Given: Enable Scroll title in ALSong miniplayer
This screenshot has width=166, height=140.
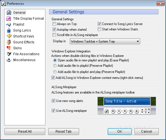Looking at the screenshot, I should coord(54,35).
